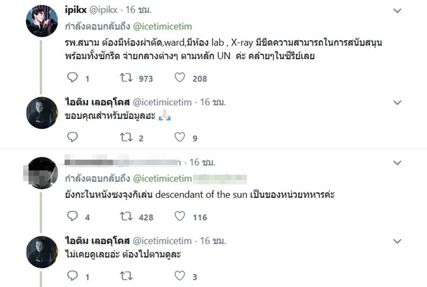Viewport: 427px width, 287px height.
Task: Expand the menu chevron on the thank-you tweet
Action: pyautogui.click(x=398, y=102)
